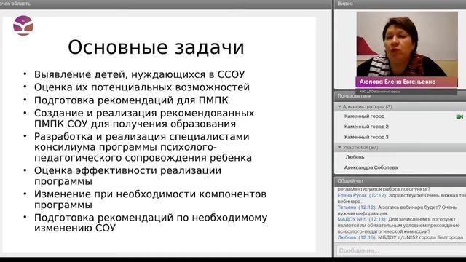Viewport: 466px width, 262px height.
Task: Click bullet Подготовка рекомендаций по необходимому изменению СОУ
Action: point(151,223)
